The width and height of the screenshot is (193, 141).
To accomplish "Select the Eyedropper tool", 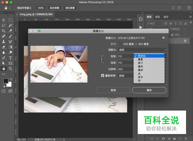I will [10, 31].
